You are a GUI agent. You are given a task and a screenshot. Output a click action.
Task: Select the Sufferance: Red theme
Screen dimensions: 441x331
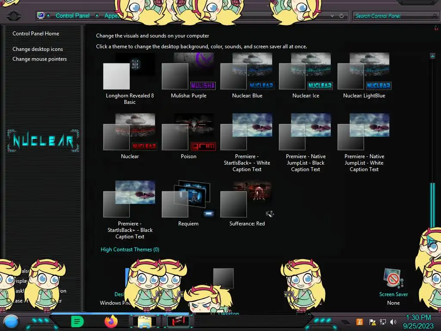coord(247,204)
